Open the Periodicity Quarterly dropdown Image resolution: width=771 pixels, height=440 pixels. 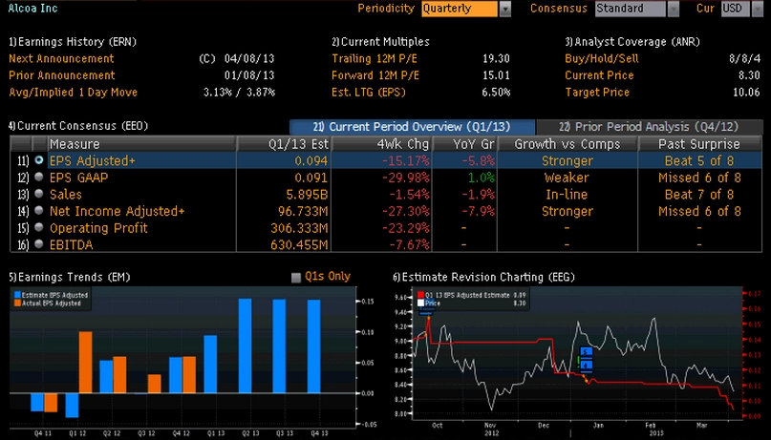460,9
